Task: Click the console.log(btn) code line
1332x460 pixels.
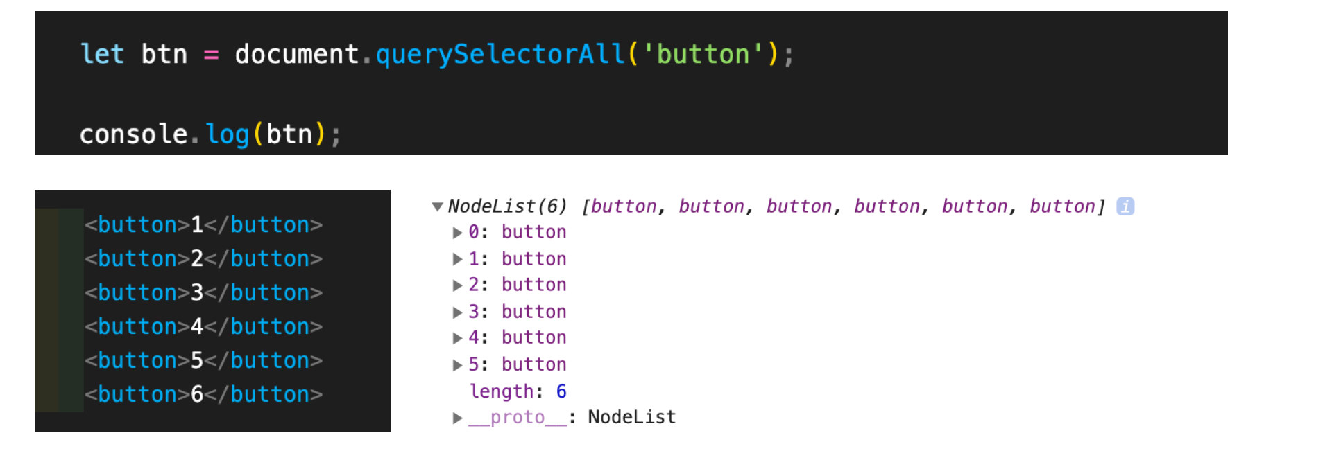Action: pyautogui.click(x=210, y=134)
